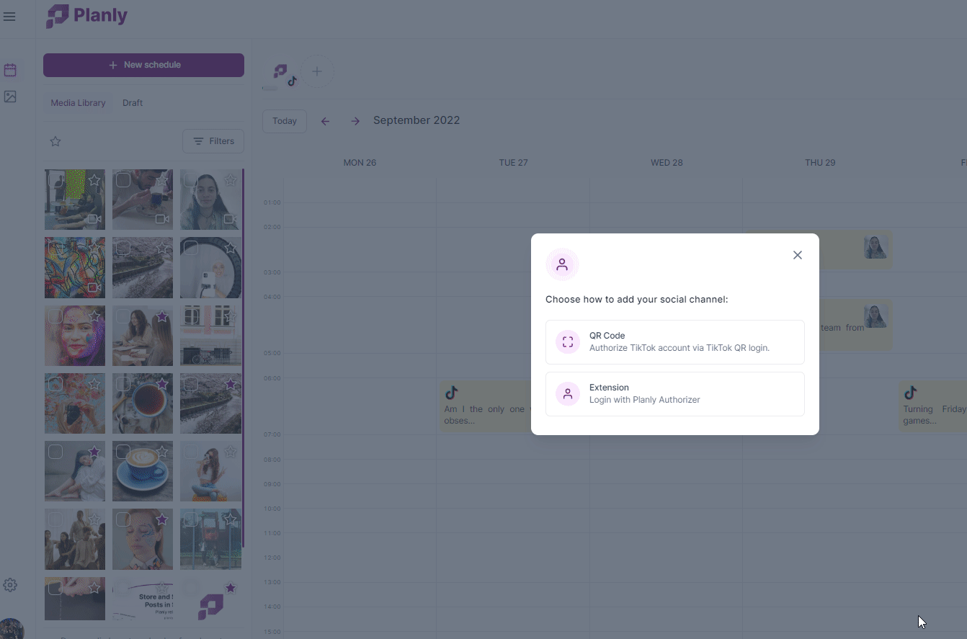Image resolution: width=967 pixels, height=639 pixels.
Task: Click the TikTok icon on Tuesday's event
Action: [x=452, y=393]
